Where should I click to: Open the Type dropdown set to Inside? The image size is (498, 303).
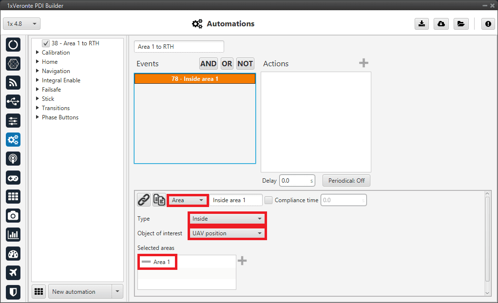coord(227,219)
